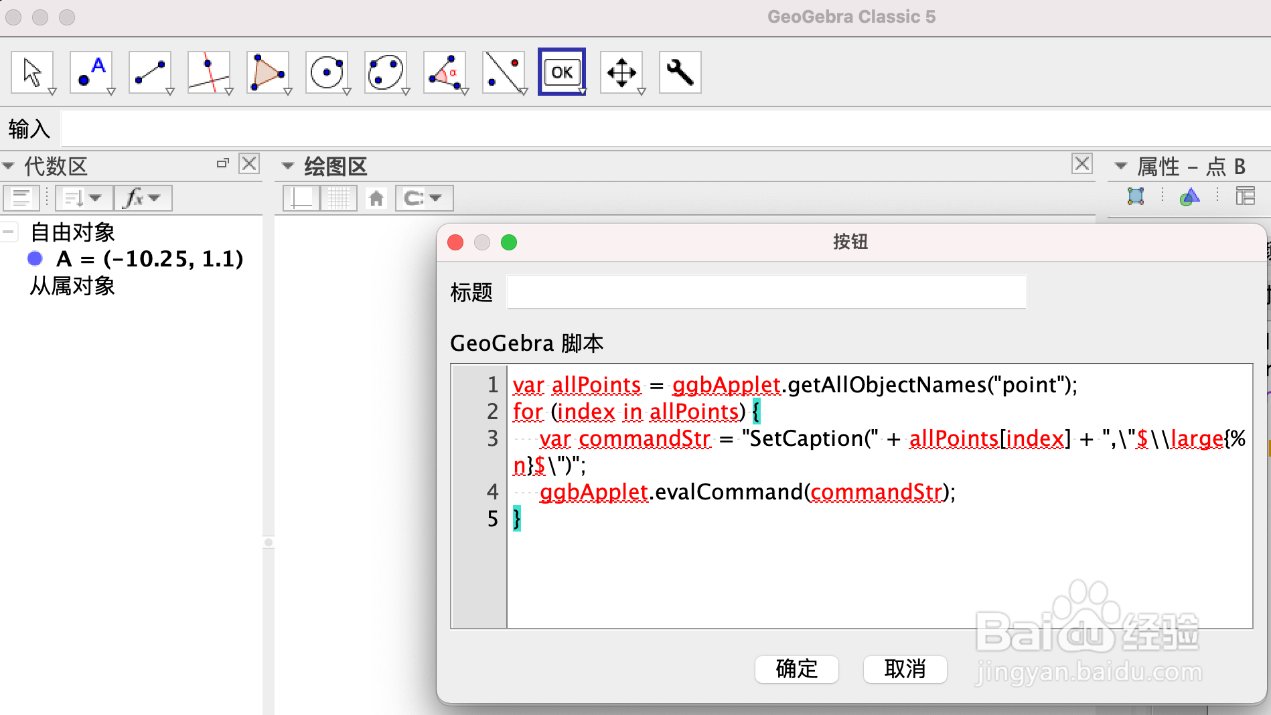Click 'evalCommand' text in script line 4
This screenshot has height=715, width=1271.
point(729,492)
